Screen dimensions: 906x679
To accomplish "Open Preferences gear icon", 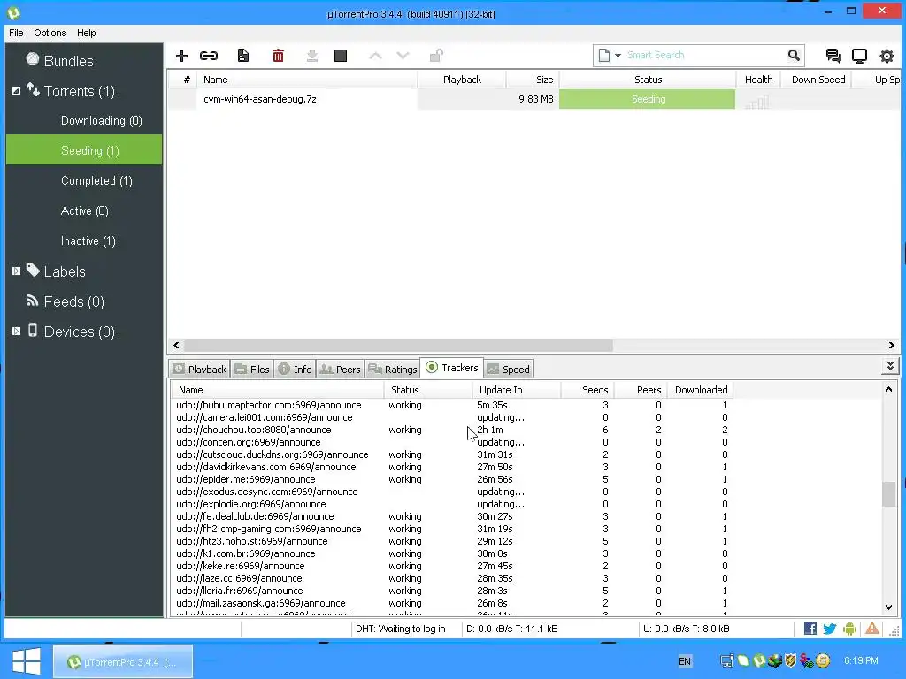I will point(887,56).
